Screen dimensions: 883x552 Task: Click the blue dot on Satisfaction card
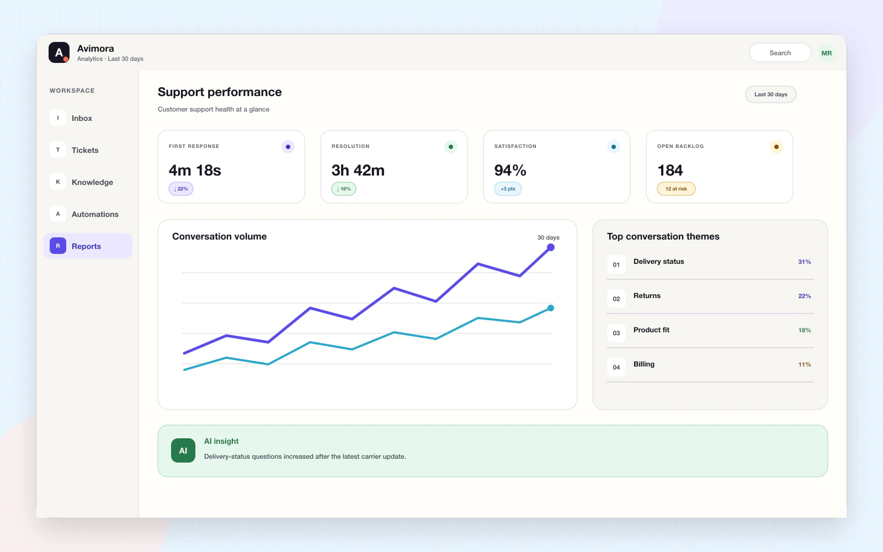click(614, 147)
